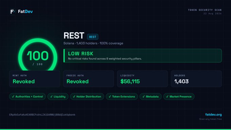
Task: Open the Mint Auth Revoked card
Action: coord(35,79)
